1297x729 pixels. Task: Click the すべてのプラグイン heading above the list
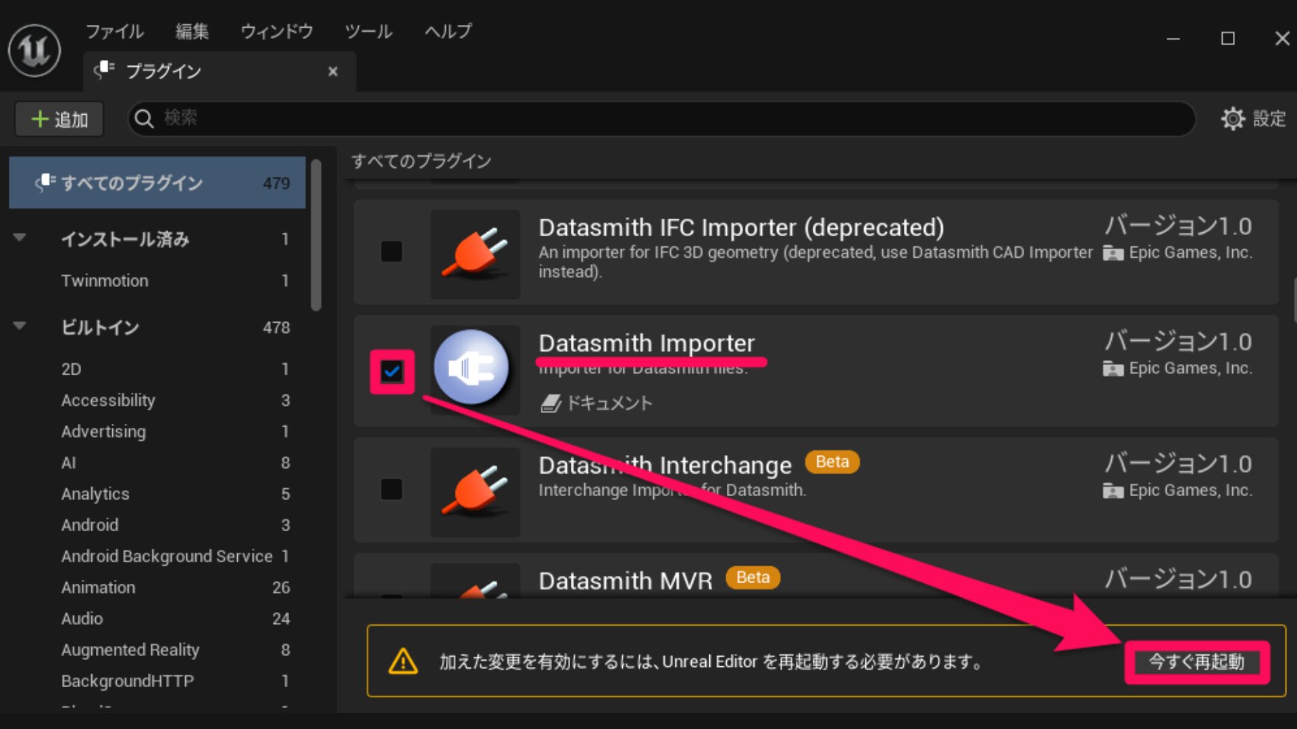click(x=421, y=161)
